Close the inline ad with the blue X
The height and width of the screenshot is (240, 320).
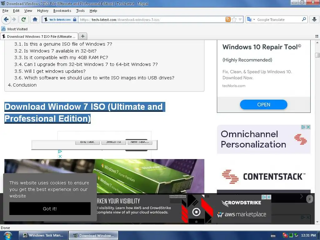click(x=60, y=156)
